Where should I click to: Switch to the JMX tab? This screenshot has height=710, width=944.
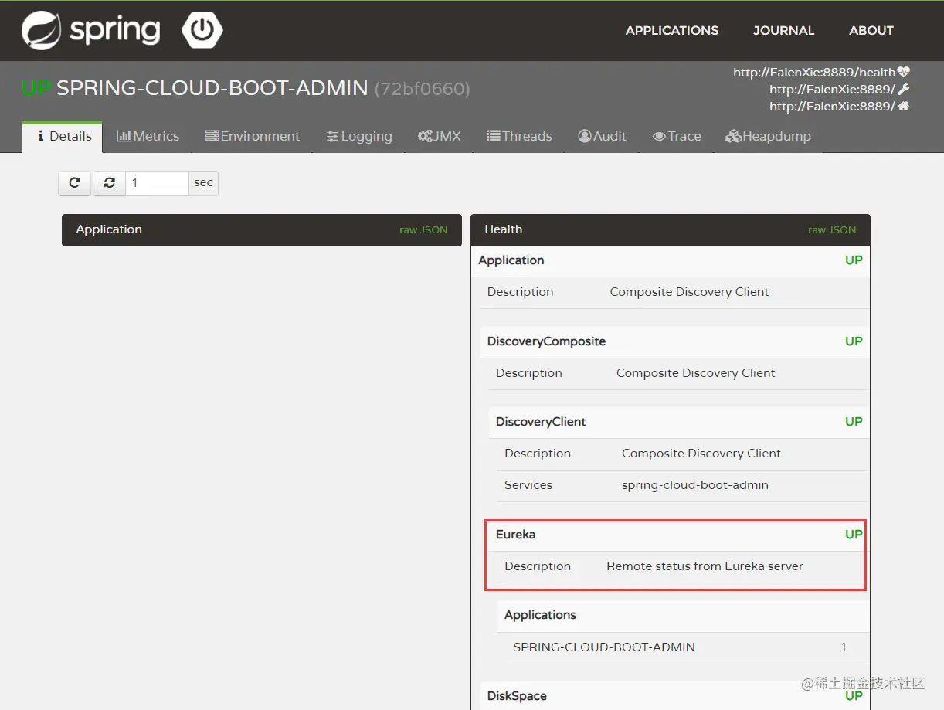440,137
